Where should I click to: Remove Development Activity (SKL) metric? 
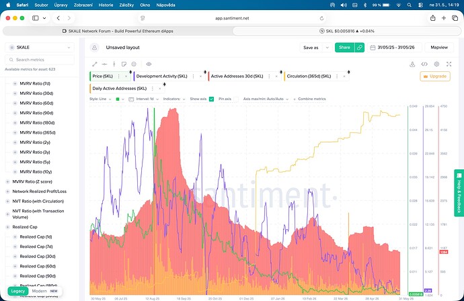pyautogui.click(x=200, y=77)
